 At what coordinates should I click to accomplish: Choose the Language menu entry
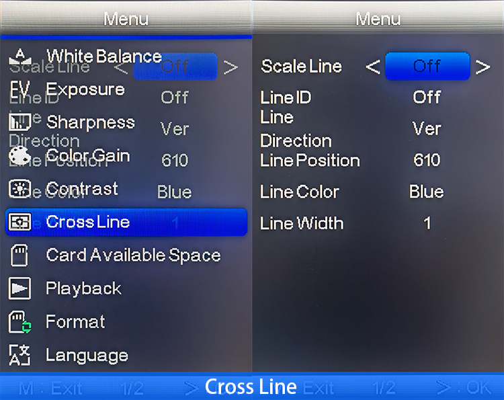pyautogui.click(x=87, y=356)
